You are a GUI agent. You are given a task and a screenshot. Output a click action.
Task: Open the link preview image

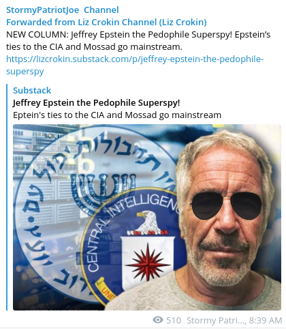pos(147,217)
